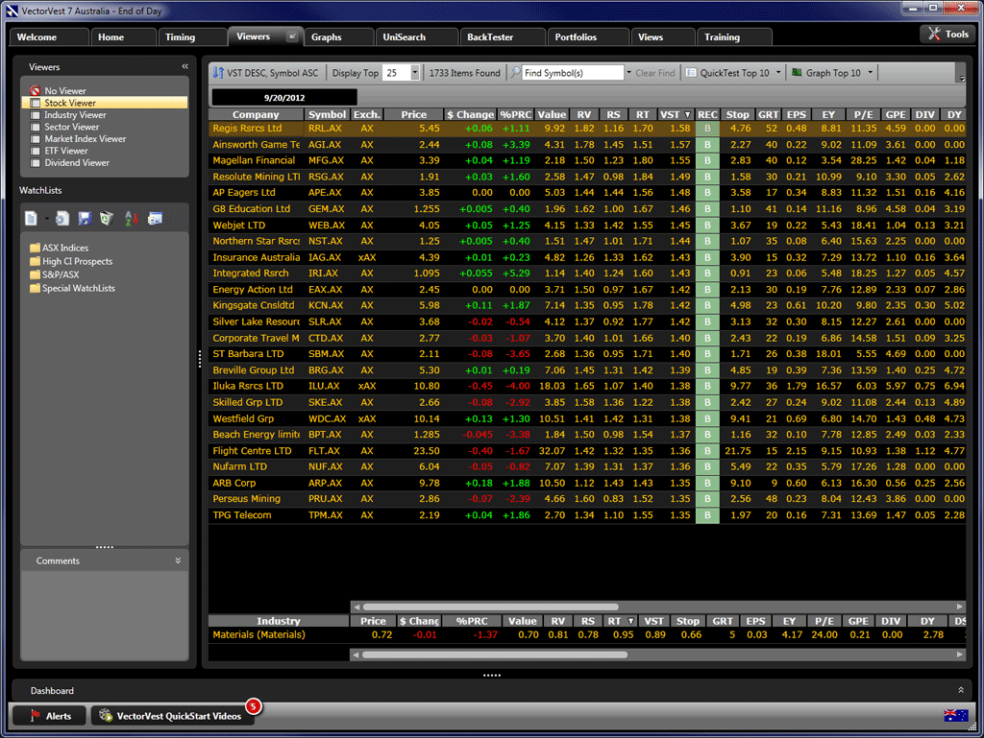This screenshot has height=738, width=984.
Task: Click the Australian flag icon
Action: tap(955, 715)
